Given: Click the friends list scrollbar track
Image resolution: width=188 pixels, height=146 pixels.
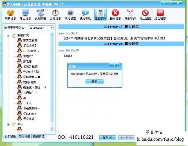Looking at the screenshot, I should 52,82.
